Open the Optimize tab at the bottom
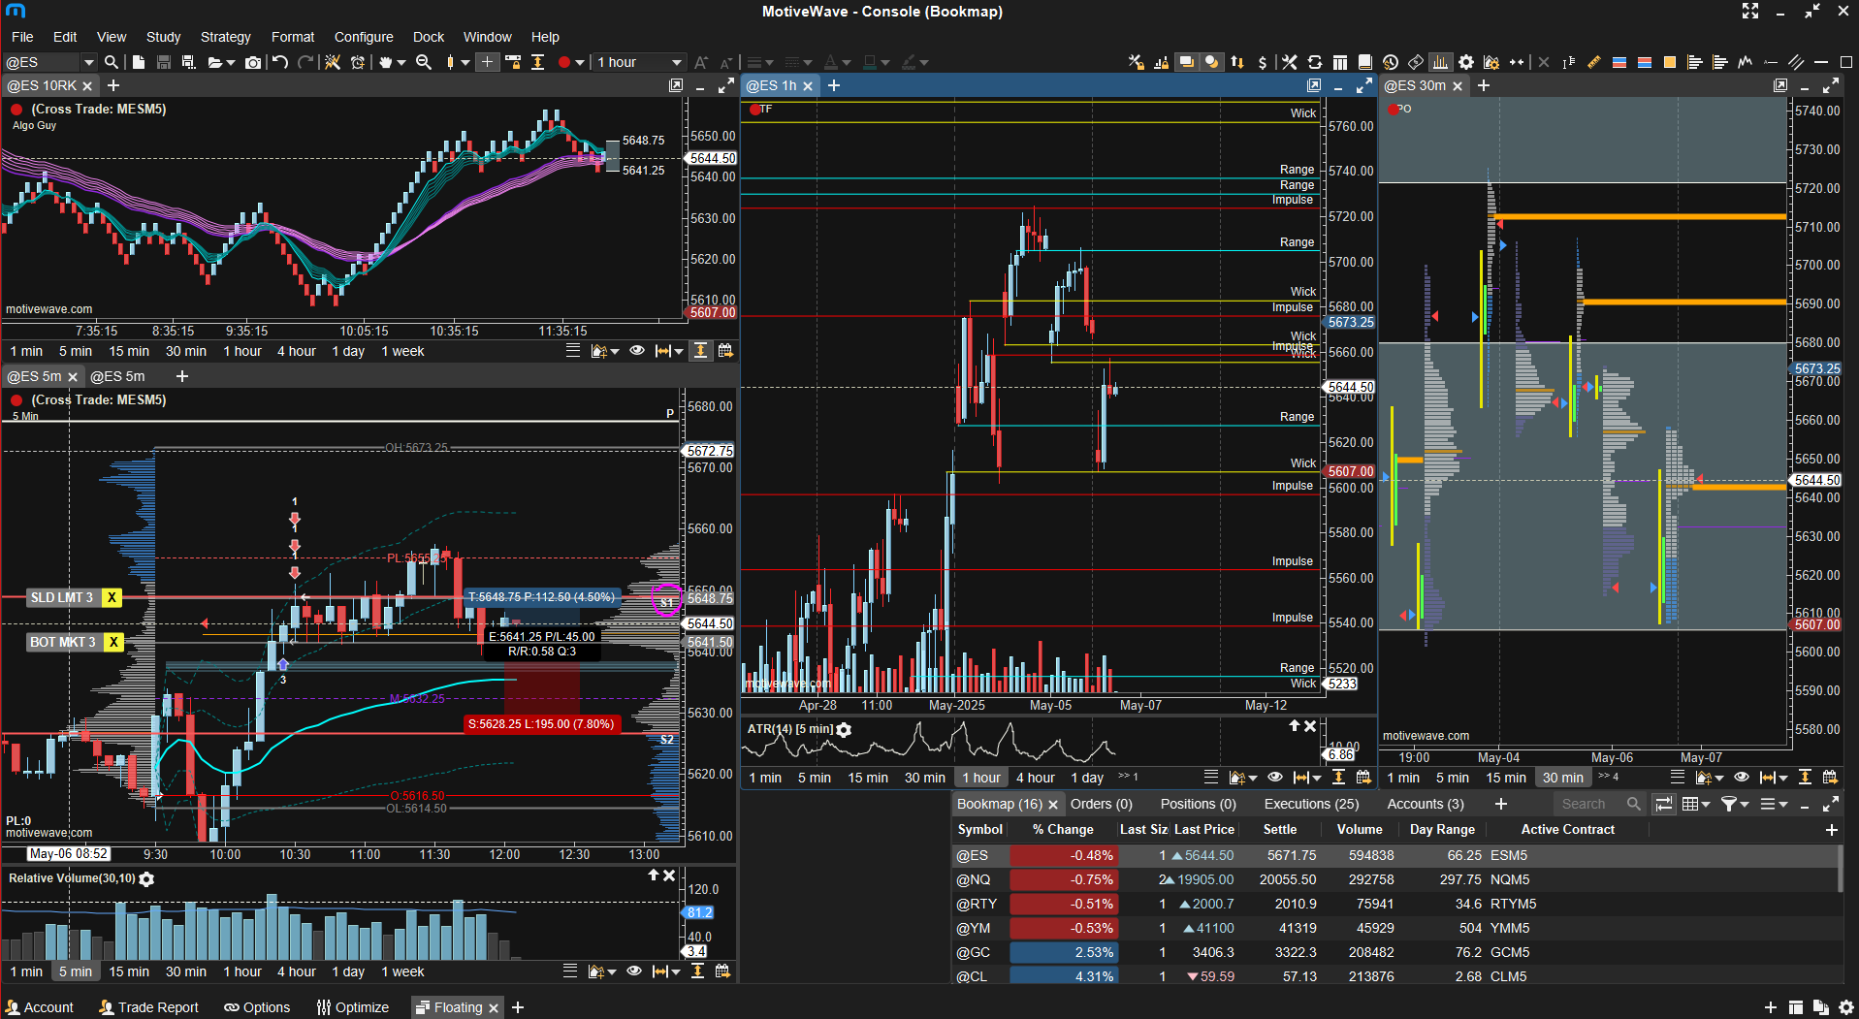Screen dimensions: 1859x1019 [x=353, y=1007]
